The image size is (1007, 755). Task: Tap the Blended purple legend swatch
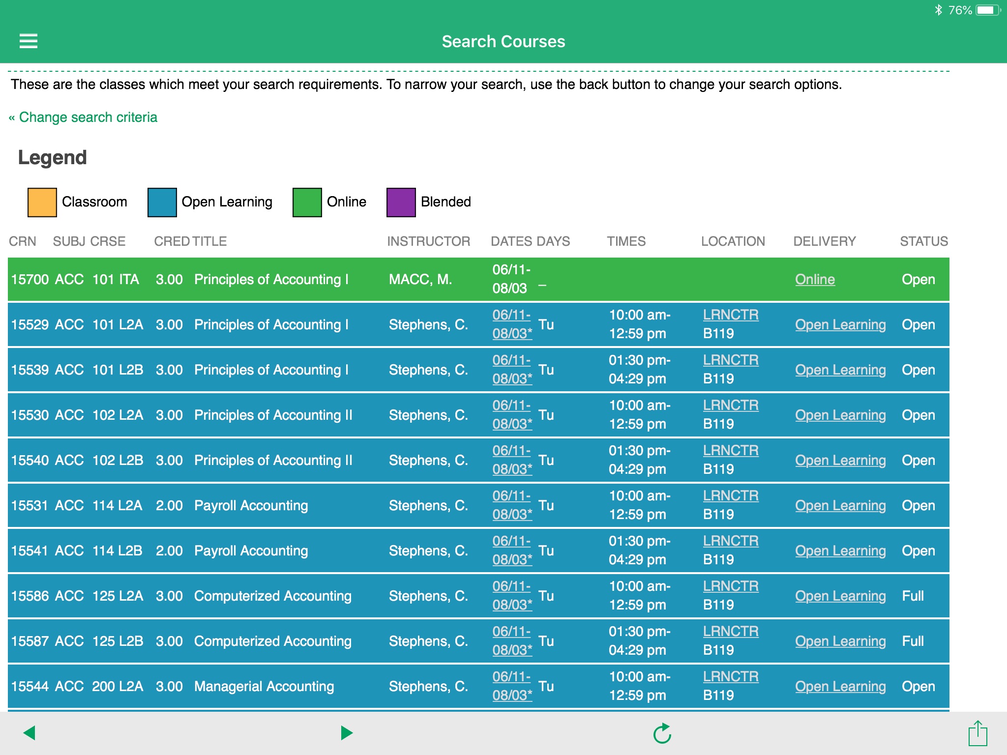pos(401,202)
